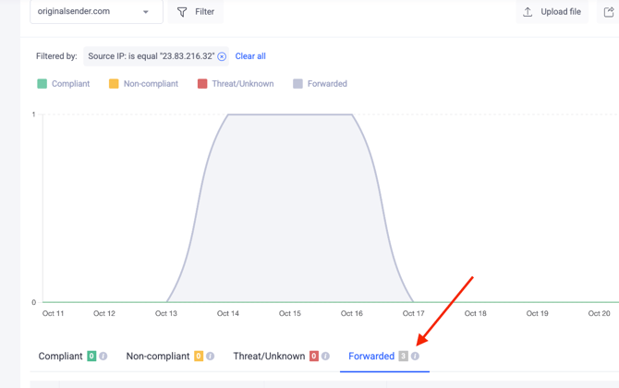Toggle the Threat/Unknown legend series
619x388 pixels.
tap(236, 84)
